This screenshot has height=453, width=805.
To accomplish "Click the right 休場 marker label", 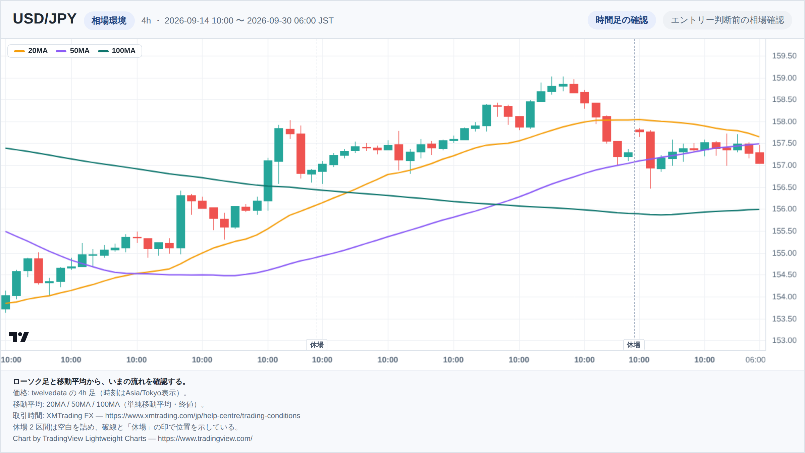I will pos(634,345).
